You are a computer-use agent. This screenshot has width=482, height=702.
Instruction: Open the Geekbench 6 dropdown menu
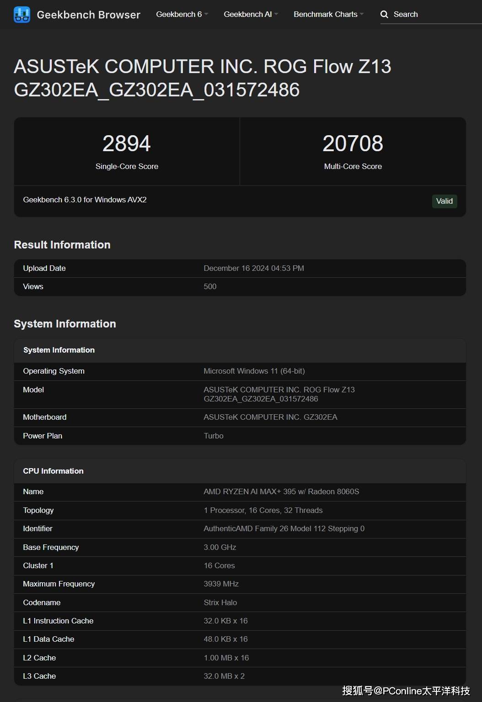tap(182, 14)
